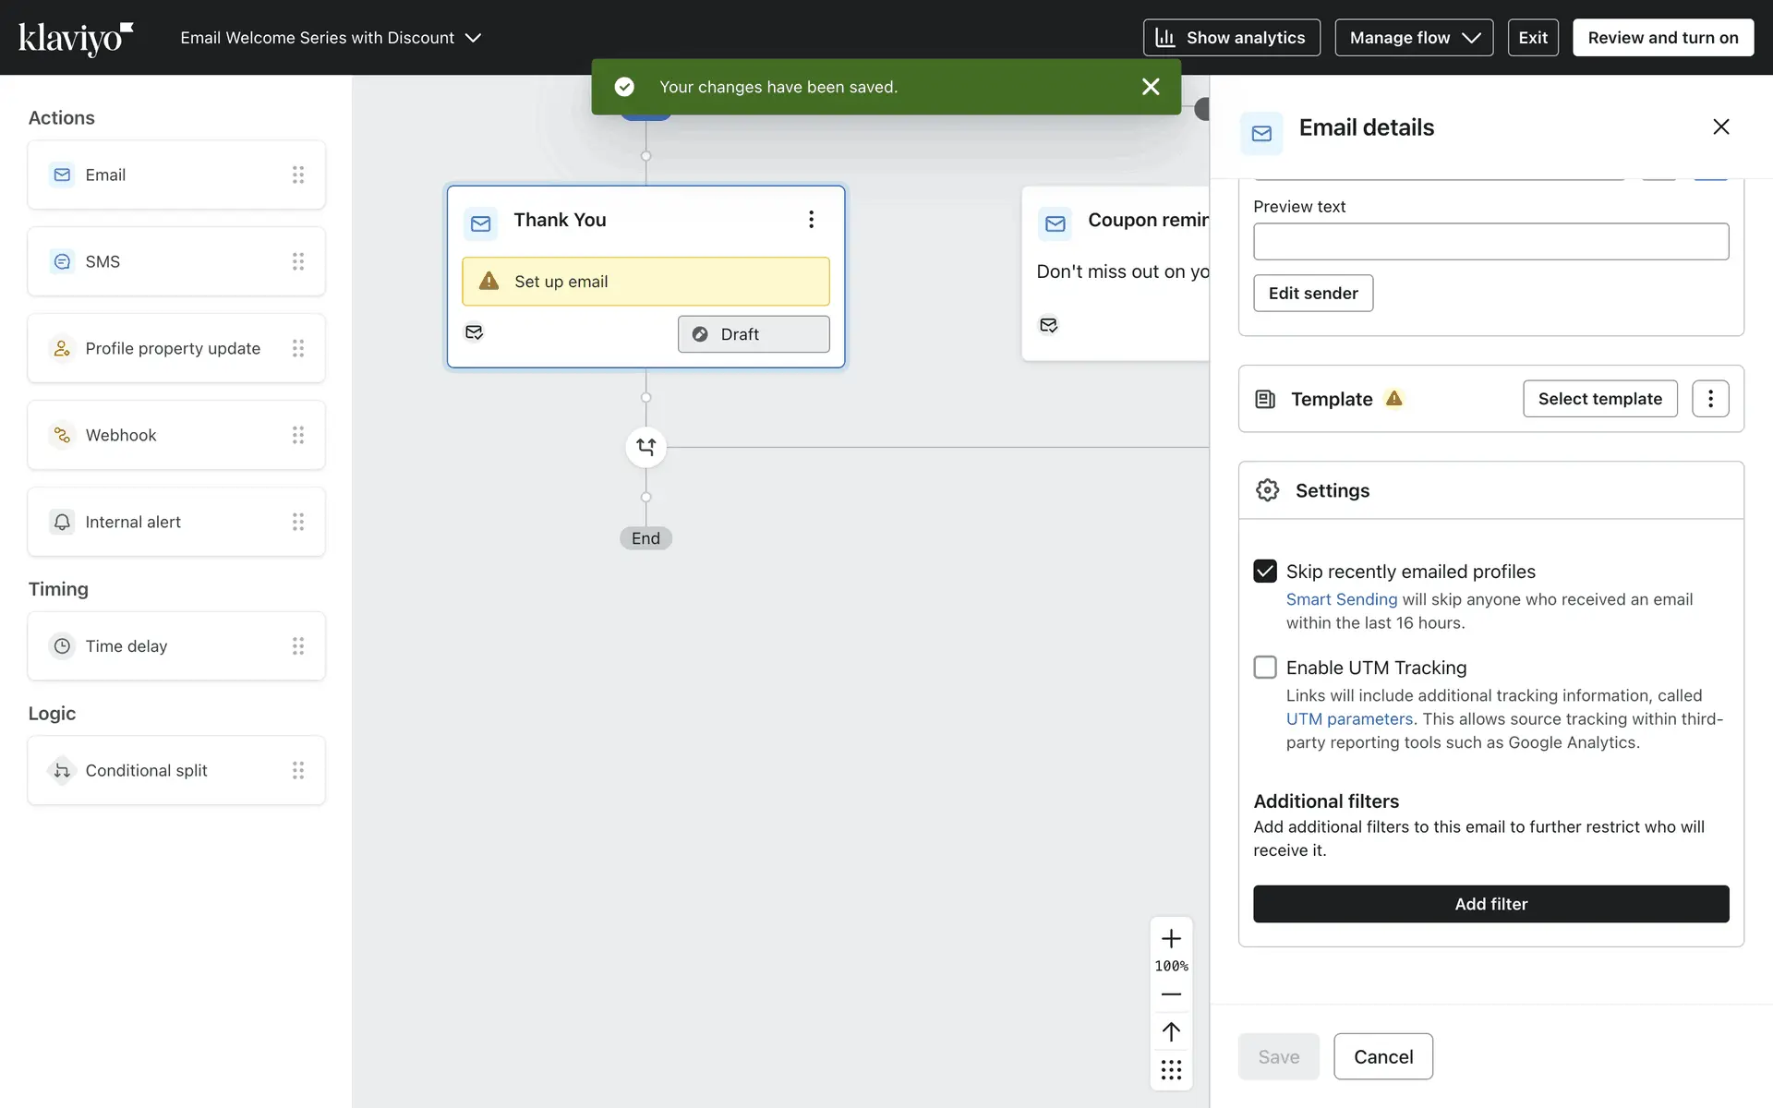The width and height of the screenshot is (1773, 1108).
Task: Click the Klaviyo logo
Action: [x=76, y=38]
